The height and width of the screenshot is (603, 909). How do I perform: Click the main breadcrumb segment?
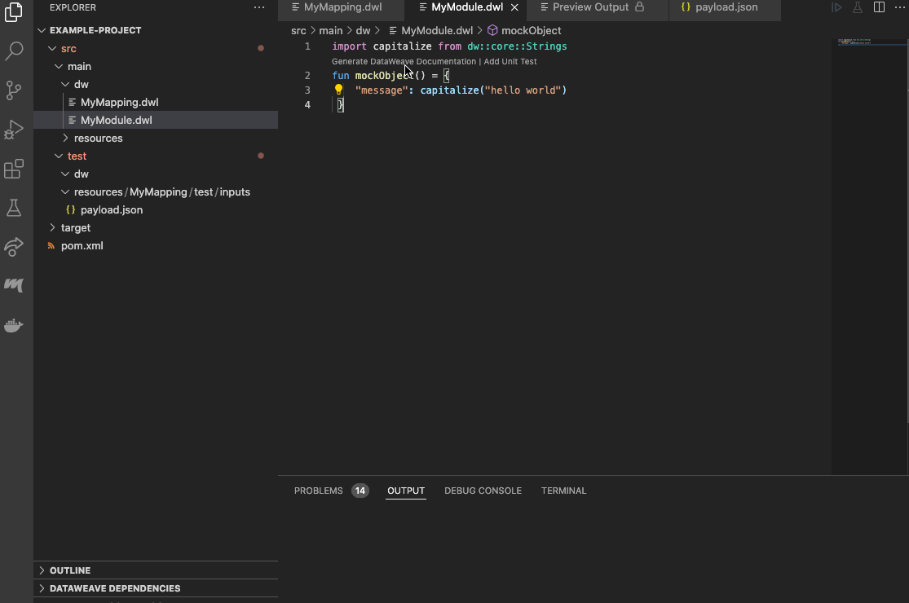330,31
